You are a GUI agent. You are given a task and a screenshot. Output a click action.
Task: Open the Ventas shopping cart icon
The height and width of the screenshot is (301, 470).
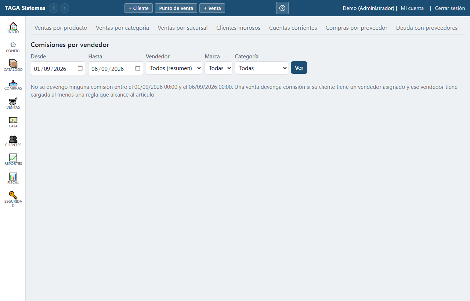coord(13,101)
